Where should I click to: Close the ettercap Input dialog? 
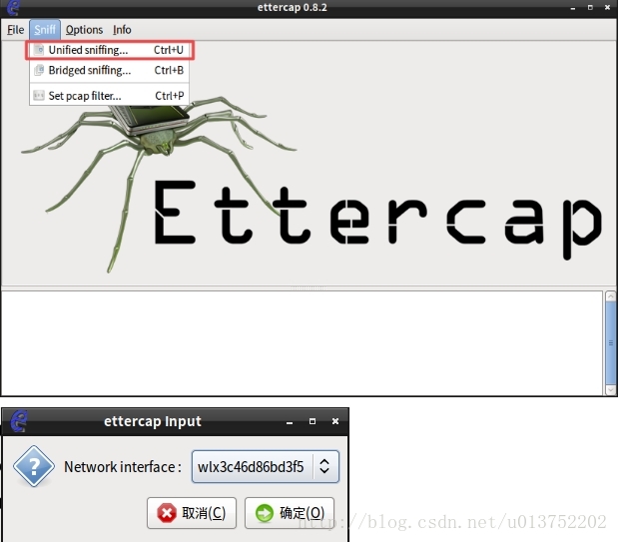pos(335,421)
